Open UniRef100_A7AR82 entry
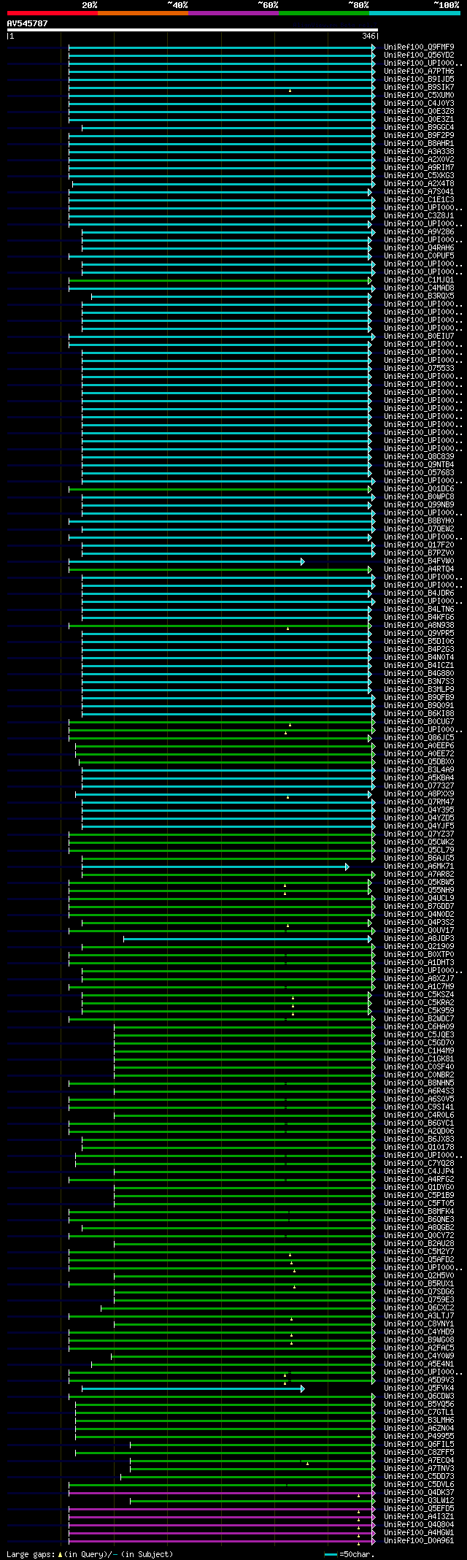467x1560 pixels. 419,874
